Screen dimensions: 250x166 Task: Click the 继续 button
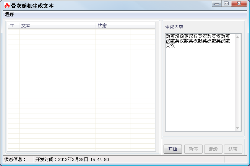[213, 149]
